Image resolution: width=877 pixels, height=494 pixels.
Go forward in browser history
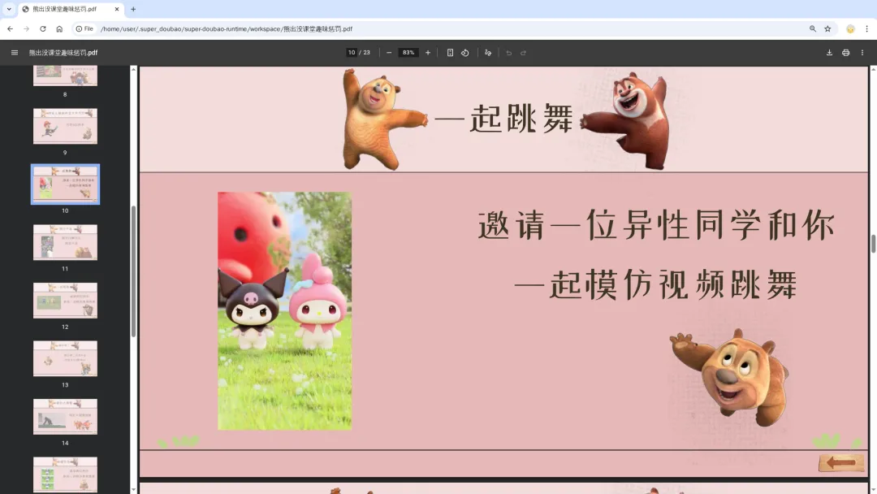[26, 28]
